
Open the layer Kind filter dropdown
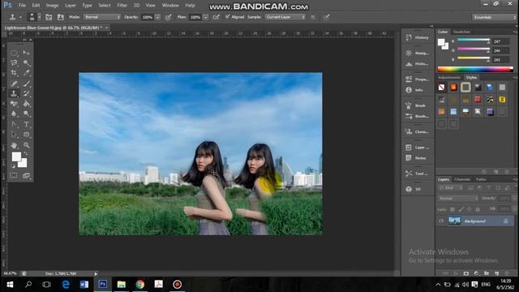click(451, 188)
